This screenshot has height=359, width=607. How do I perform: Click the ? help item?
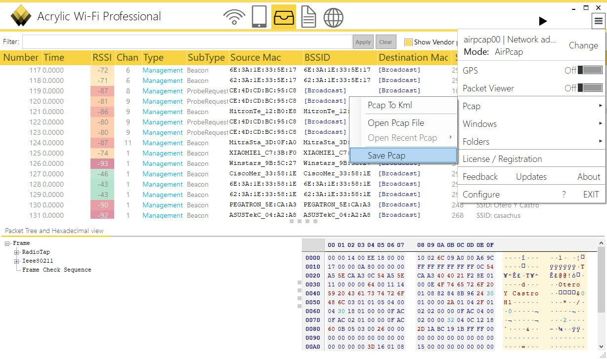coord(564,195)
